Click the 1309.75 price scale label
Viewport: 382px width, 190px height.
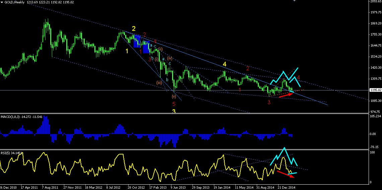coord(375,79)
